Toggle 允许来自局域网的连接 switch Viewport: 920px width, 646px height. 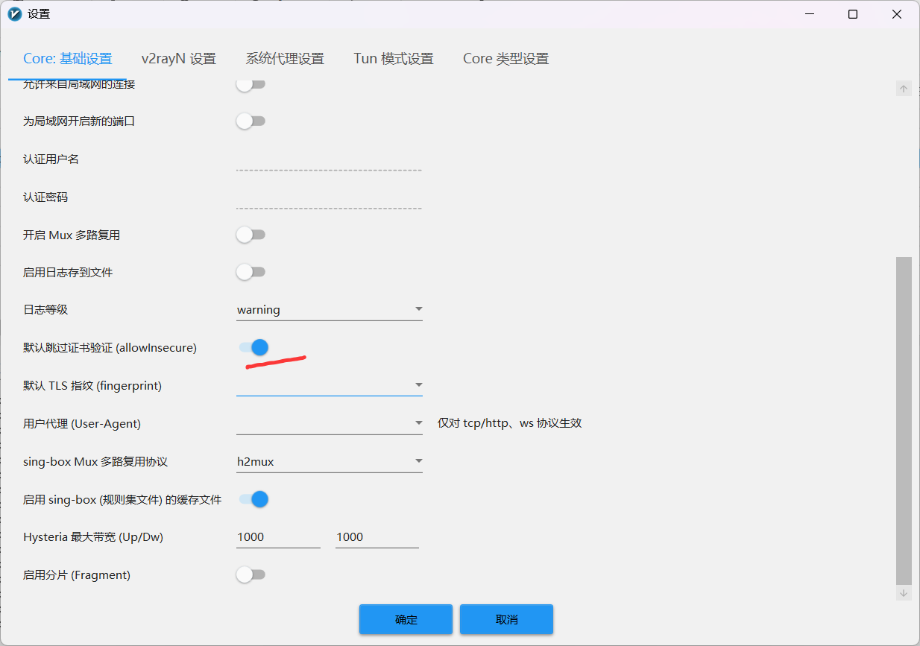coord(251,83)
